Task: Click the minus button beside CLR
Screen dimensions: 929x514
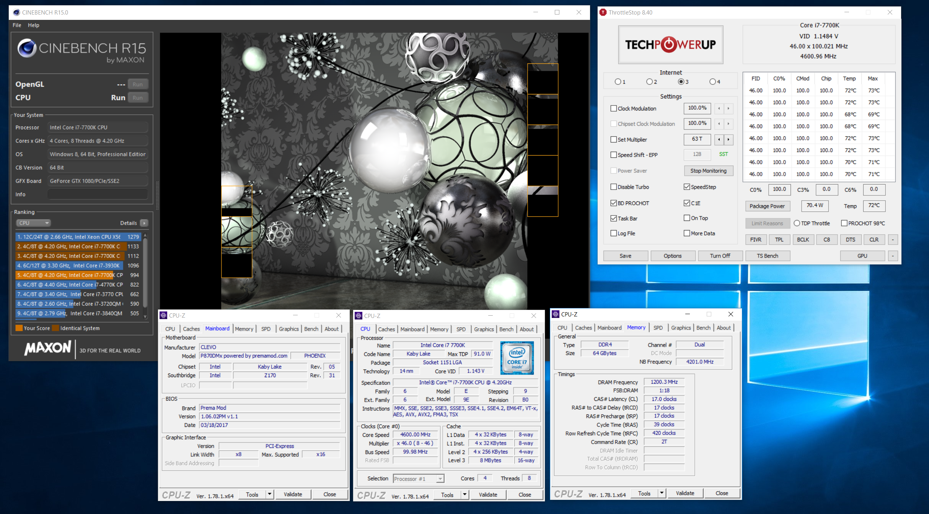Action: 893,240
